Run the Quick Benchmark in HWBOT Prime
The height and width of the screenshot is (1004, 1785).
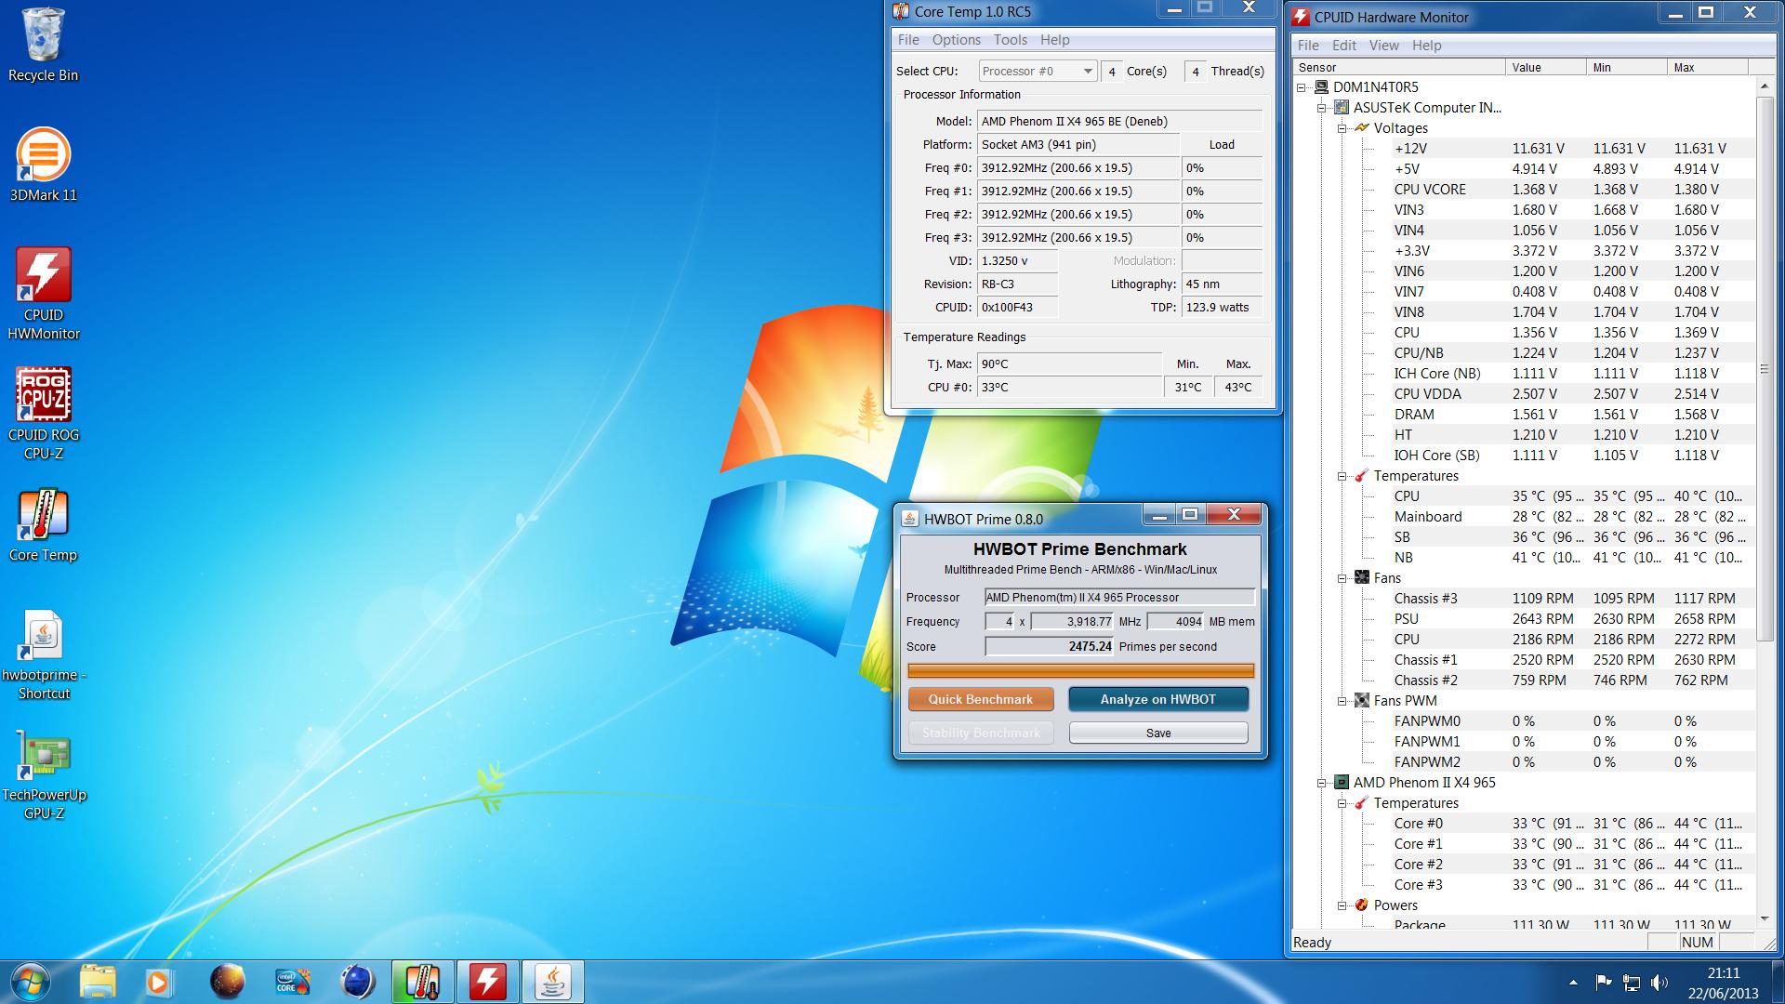(x=981, y=699)
